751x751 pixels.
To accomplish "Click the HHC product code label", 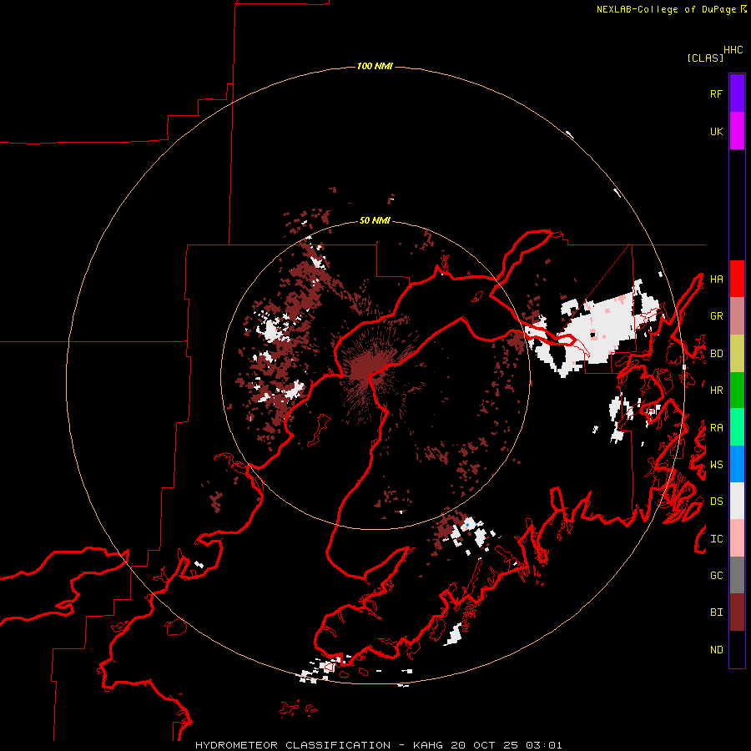I will pos(733,50).
